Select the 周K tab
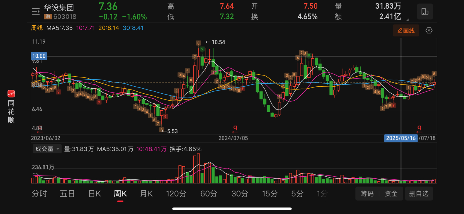Image resolution: width=464 pixels, height=214 pixels. (x=120, y=194)
